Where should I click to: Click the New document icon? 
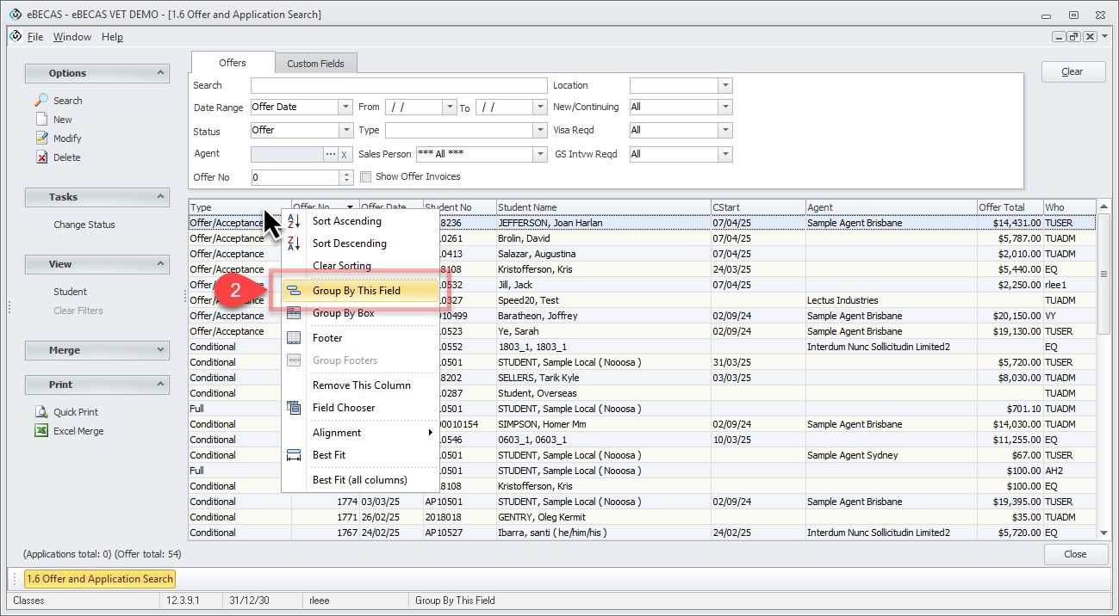tap(41, 120)
